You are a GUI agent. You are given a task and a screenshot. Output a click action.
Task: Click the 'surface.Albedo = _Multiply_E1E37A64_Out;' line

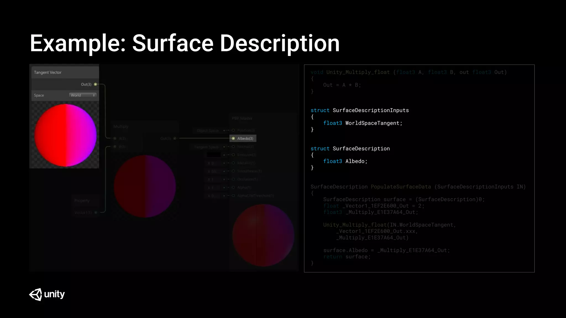[x=387, y=250]
